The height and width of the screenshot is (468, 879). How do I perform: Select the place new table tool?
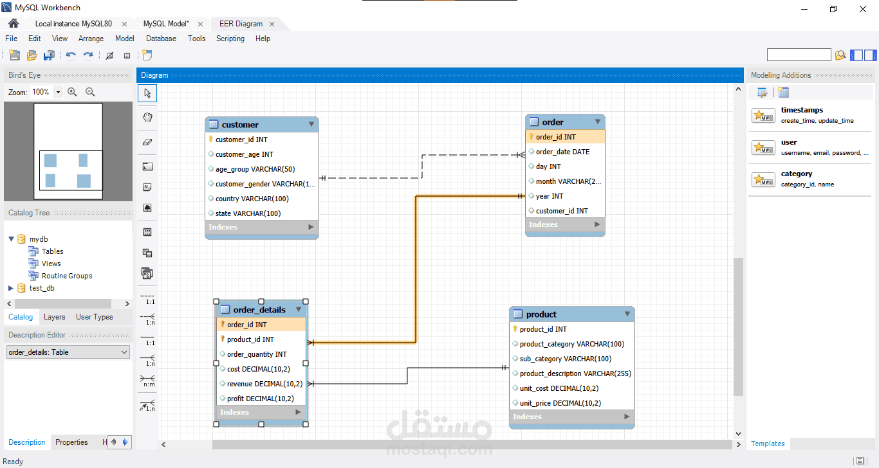click(147, 232)
